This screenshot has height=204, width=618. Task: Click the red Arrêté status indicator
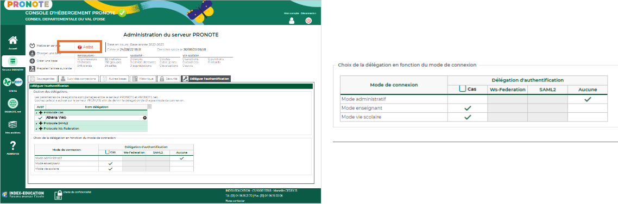(x=85, y=47)
